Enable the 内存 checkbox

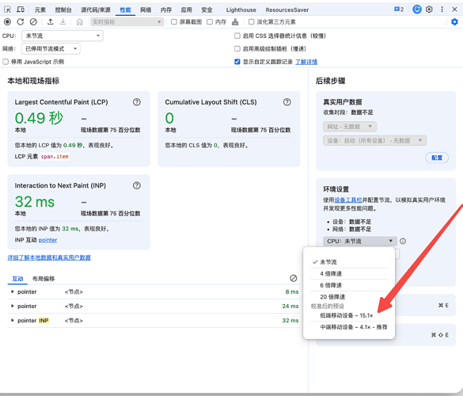click(x=210, y=21)
